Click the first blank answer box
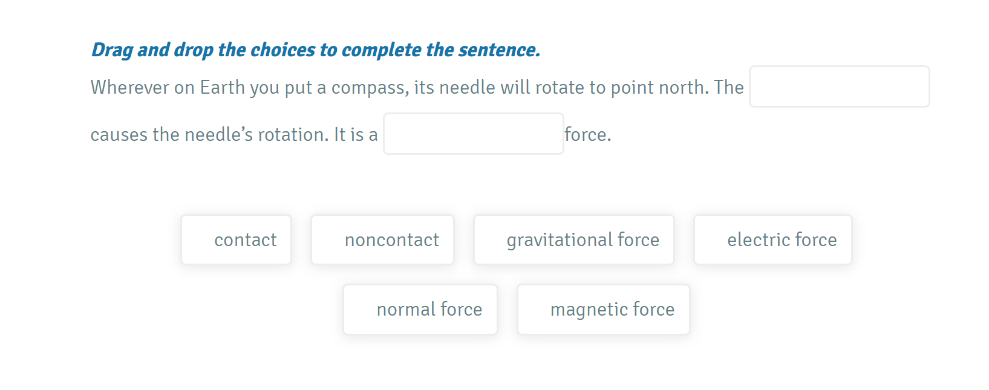 coord(839,86)
